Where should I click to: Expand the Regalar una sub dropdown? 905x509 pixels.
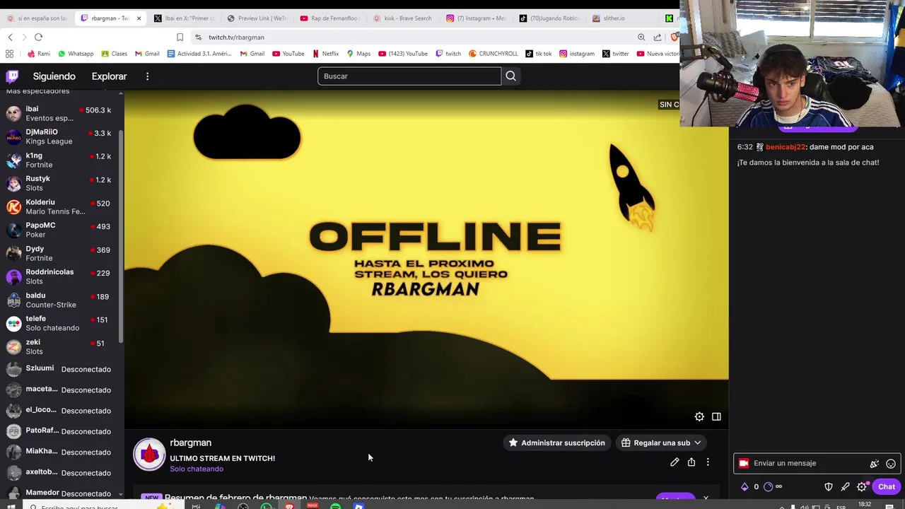(x=661, y=443)
